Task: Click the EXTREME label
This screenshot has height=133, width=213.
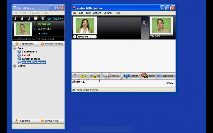Action: click(x=44, y=24)
